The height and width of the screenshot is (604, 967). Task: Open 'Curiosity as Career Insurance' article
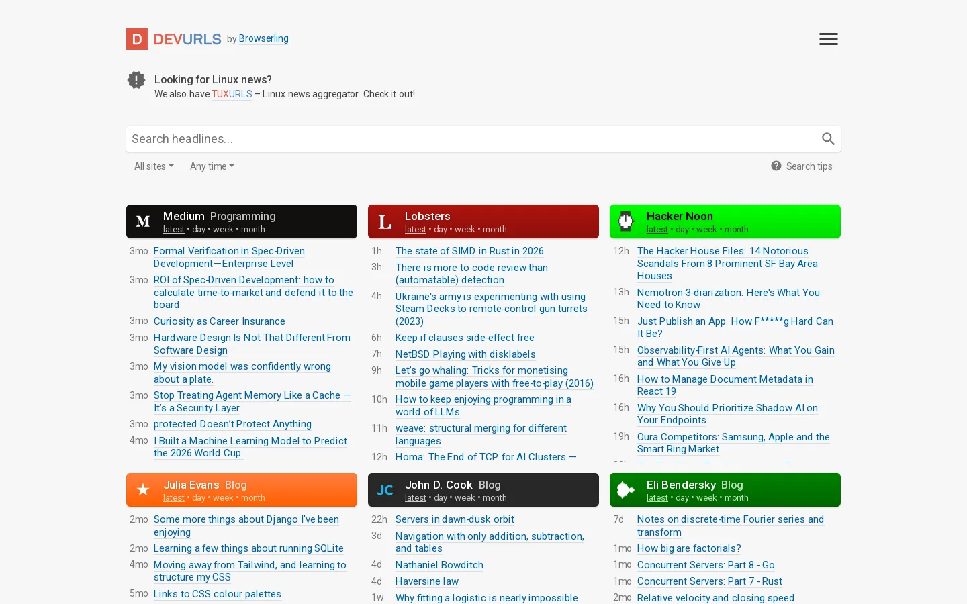coord(220,321)
